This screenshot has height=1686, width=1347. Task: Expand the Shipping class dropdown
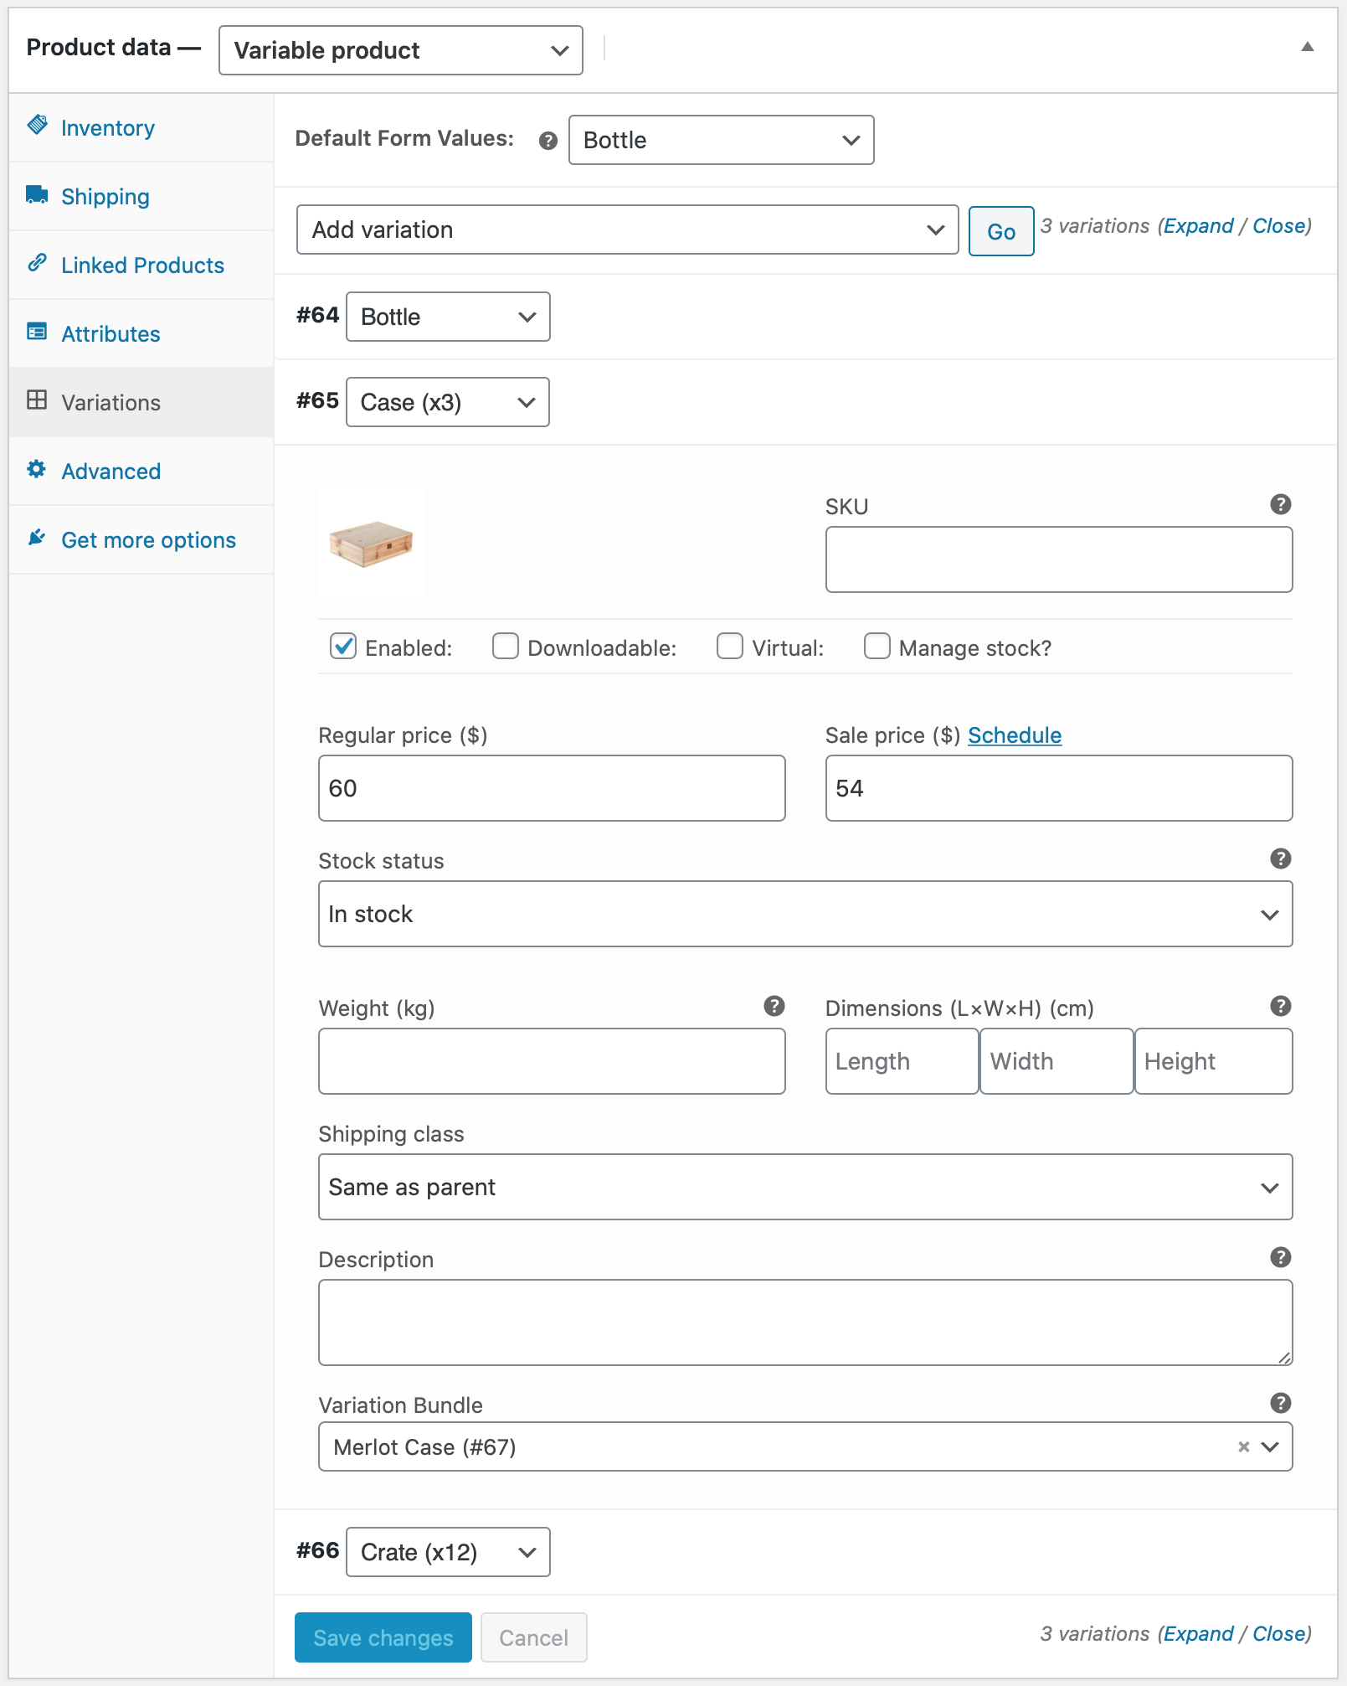click(805, 1187)
